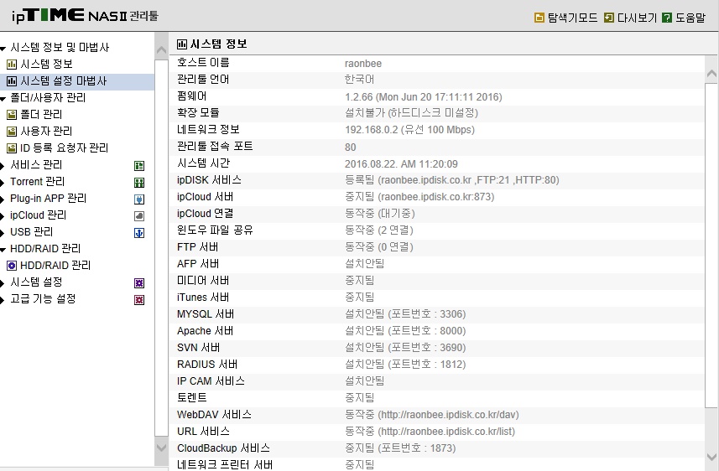Click main panel scrollbar down arrow
Image resolution: width=719 pixels, height=471 pixels.
711,457
